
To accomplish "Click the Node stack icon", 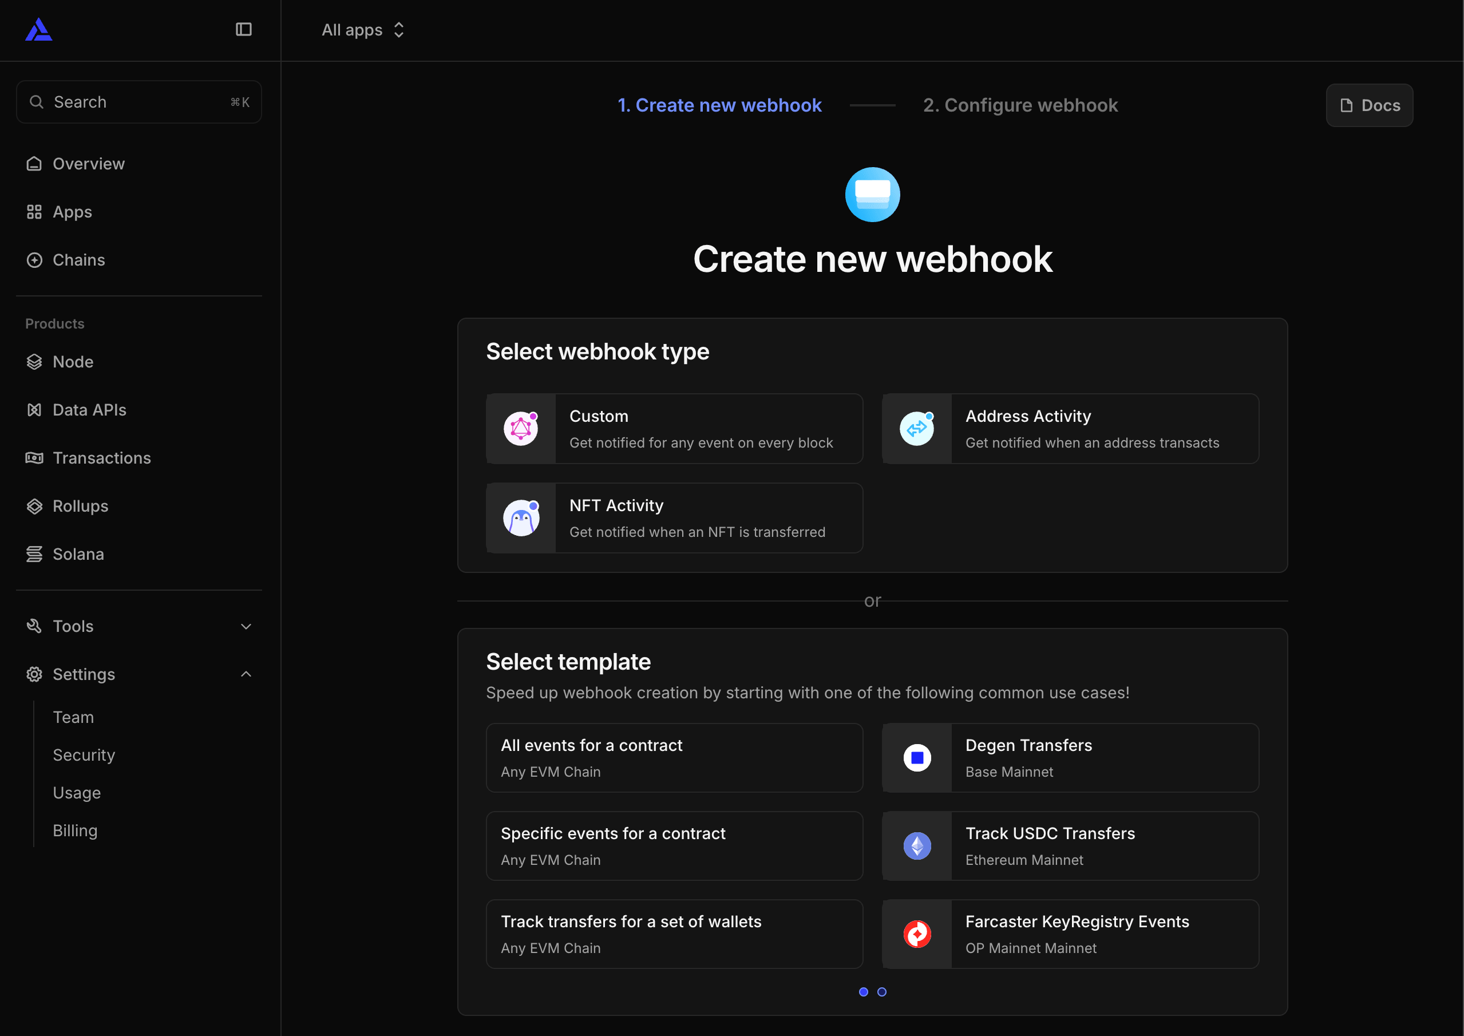I will coord(34,362).
